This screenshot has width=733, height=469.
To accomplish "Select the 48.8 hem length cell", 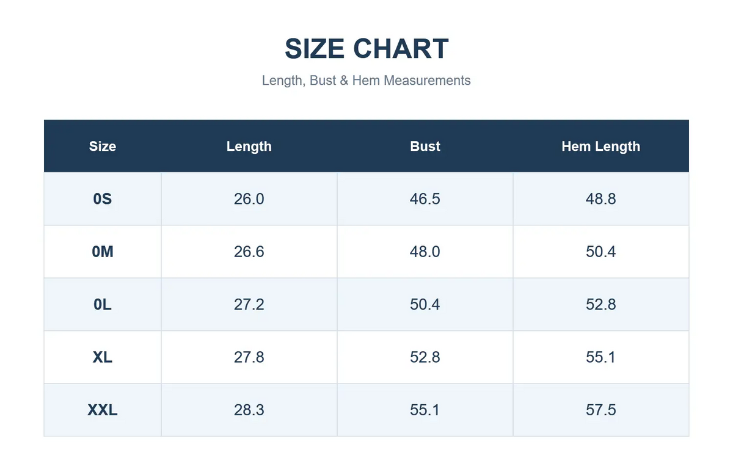I will 601,199.
